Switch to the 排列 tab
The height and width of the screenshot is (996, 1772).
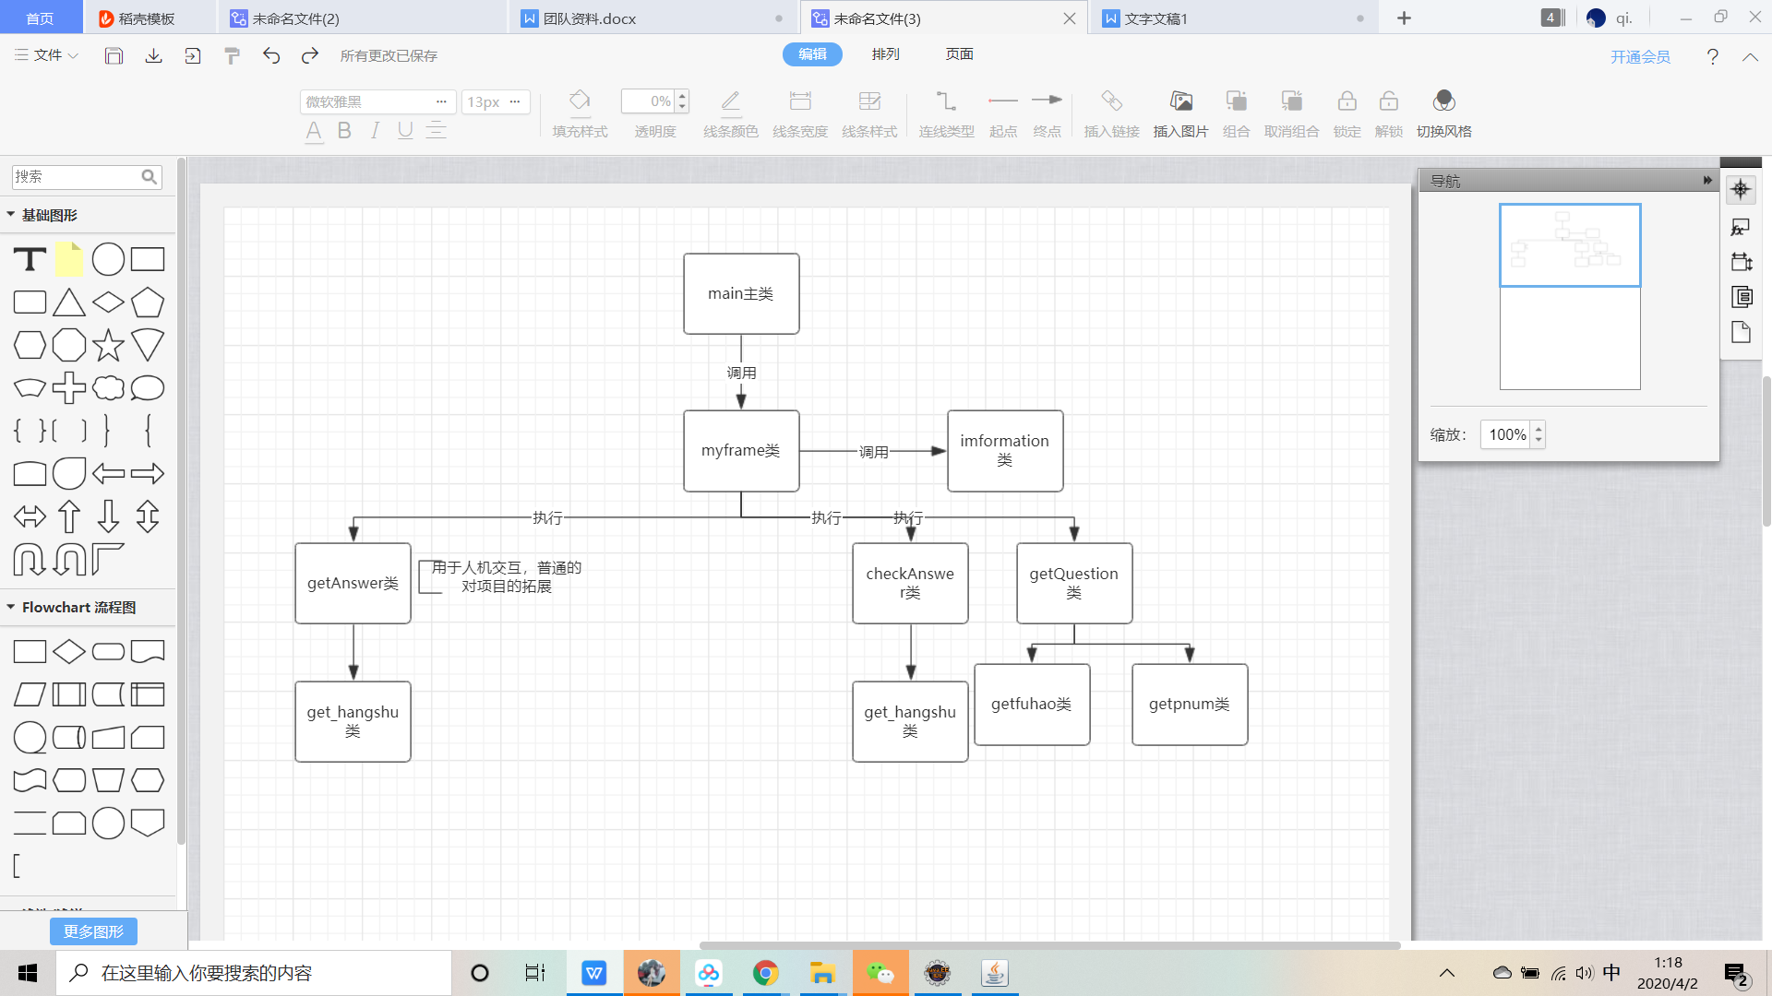click(x=885, y=54)
